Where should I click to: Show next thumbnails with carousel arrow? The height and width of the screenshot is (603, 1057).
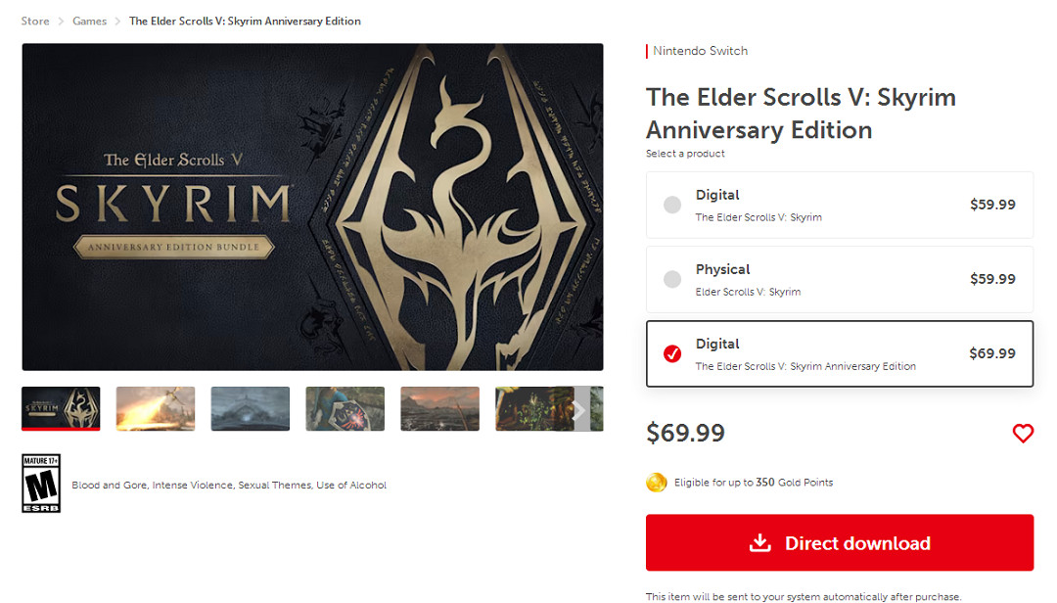[x=579, y=409]
